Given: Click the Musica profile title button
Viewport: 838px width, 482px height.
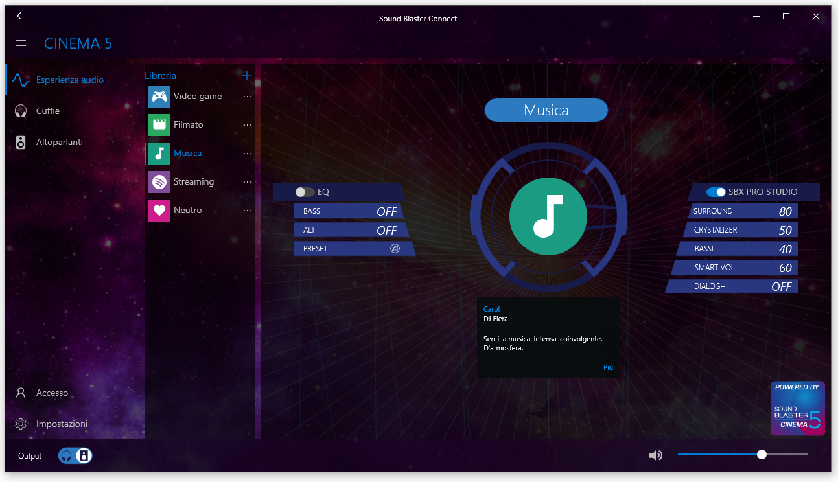Looking at the screenshot, I should (546, 110).
